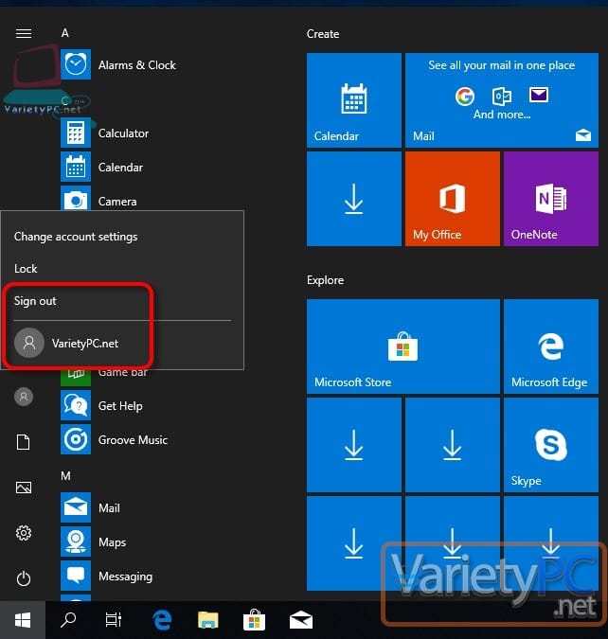Open Settings gear in Start sidebar
608x639 pixels.
[24, 533]
